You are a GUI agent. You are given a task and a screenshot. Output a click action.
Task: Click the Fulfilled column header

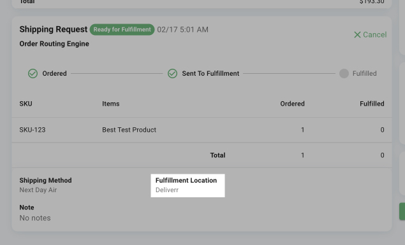(x=372, y=104)
